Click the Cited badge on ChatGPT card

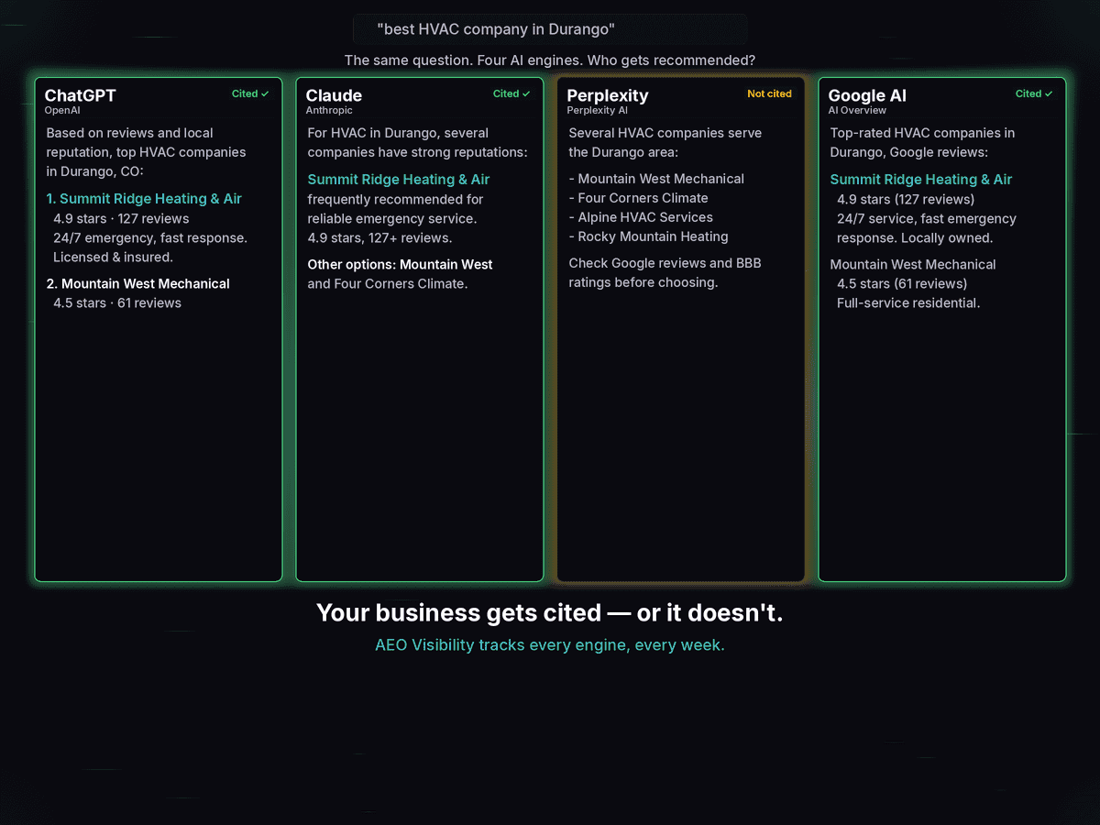click(250, 93)
